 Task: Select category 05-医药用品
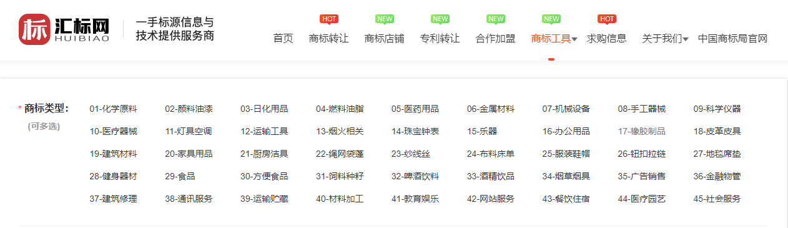(415, 109)
